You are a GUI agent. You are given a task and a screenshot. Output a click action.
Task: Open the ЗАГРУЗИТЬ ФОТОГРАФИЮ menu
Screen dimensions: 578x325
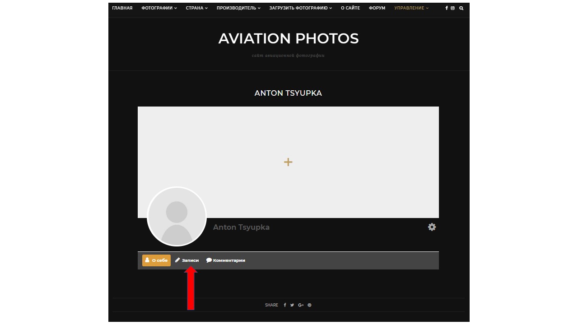point(300,8)
